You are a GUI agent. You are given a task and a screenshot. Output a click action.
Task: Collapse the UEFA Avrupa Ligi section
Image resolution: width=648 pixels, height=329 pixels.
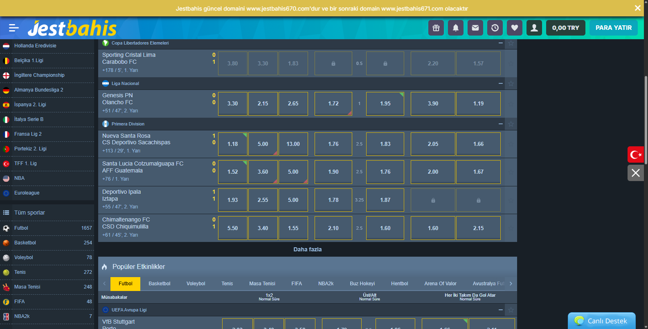501,310
